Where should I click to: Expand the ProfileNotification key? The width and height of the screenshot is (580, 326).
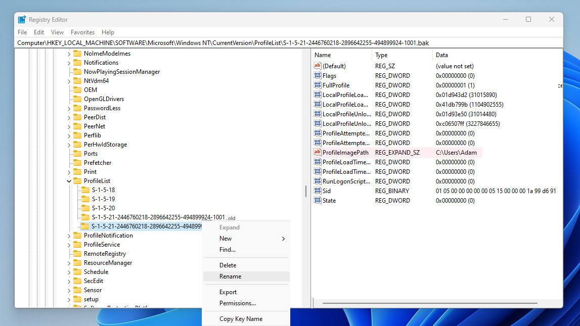[69, 236]
